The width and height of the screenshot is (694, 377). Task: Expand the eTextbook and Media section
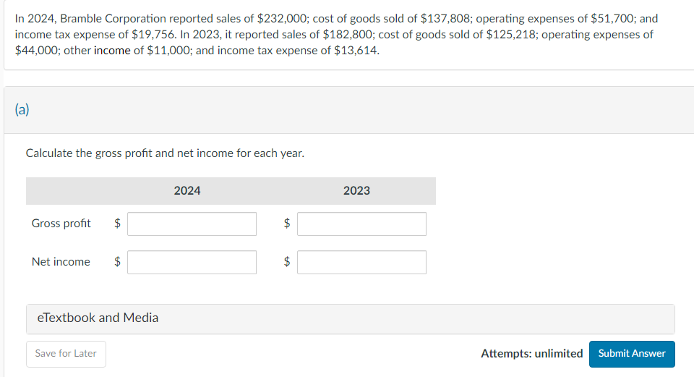[98, 318]
